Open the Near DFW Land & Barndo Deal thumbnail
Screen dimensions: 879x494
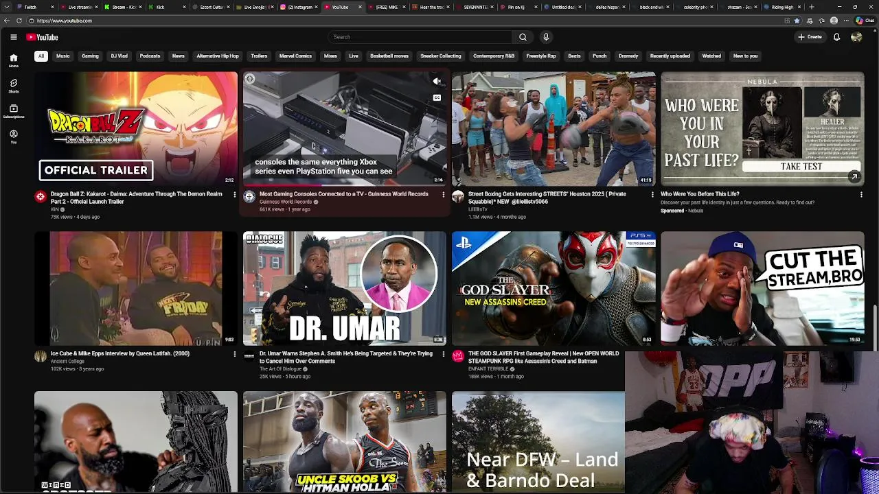point(538,442)
